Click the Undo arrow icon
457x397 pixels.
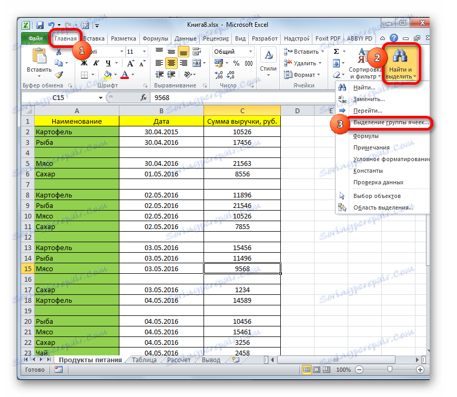click(52, 25)
